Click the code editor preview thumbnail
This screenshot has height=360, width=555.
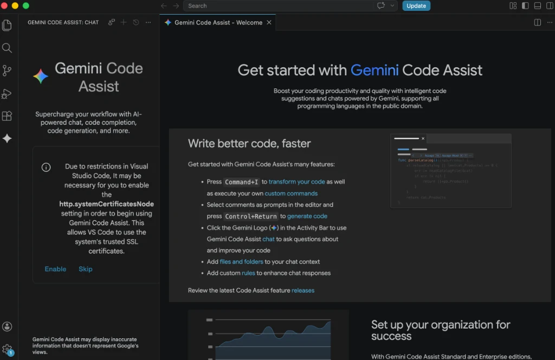[450, 171]
